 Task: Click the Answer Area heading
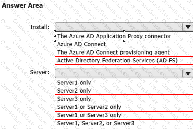pyautogui.click(x=22, y=5)
